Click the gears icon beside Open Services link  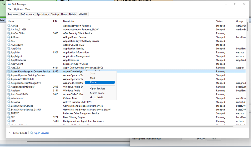tap(32, 133)
